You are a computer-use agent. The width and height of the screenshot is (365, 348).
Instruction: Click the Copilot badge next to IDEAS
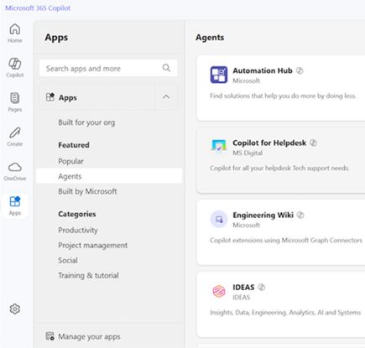tap(262, 287)
